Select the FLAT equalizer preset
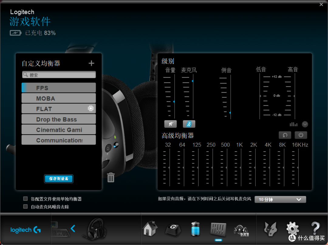The image size is (328, 245). 59,109
